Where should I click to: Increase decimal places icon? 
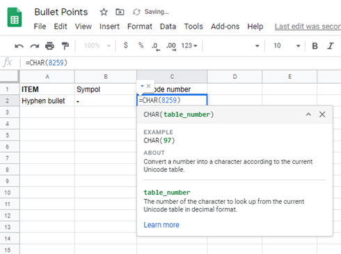pos(171,46)
